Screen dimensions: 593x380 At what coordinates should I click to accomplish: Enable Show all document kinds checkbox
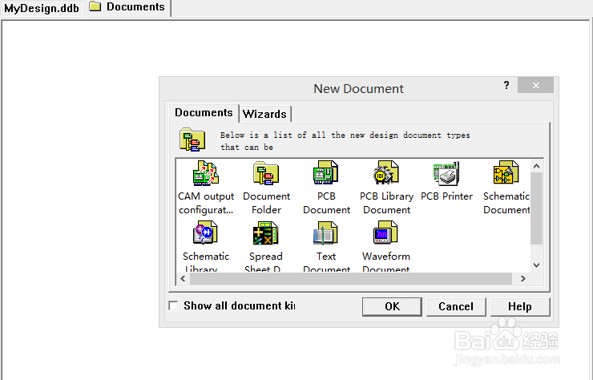[173, 305]
